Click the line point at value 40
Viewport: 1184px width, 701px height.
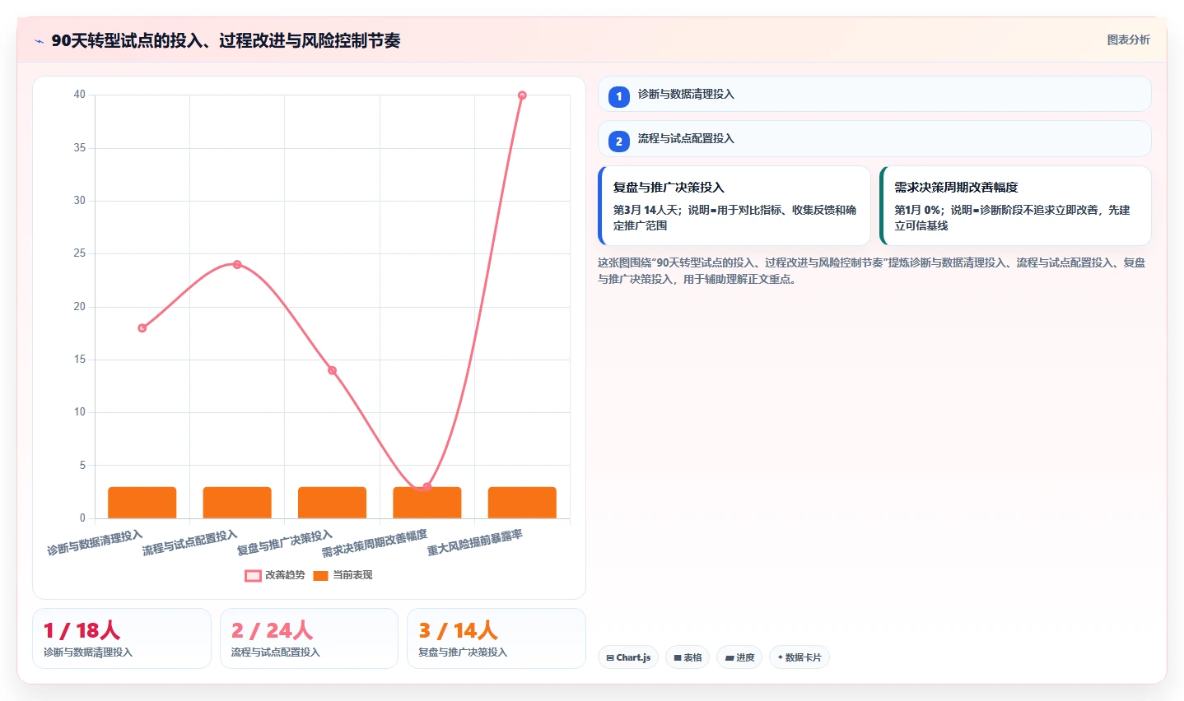(x=522, y=95)
